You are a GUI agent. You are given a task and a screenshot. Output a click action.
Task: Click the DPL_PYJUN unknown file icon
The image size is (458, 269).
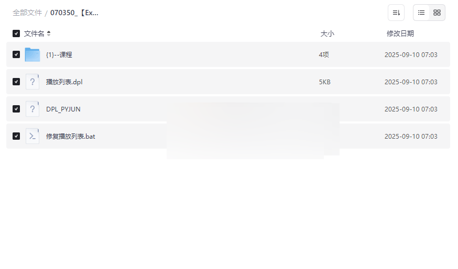[x=32, y=109]
